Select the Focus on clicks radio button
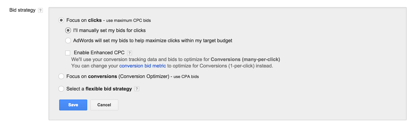Screen dimensions: 412x124 [x=61, y=20]
